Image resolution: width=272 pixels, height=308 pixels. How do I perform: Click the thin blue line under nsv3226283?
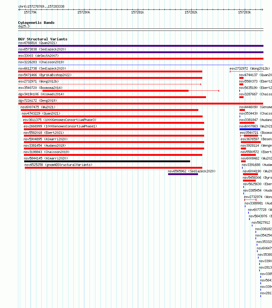click(x=141, y=65)
